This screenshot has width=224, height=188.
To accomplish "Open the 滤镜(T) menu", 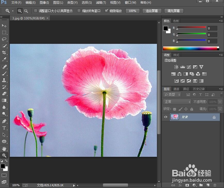I will (101, 3).
